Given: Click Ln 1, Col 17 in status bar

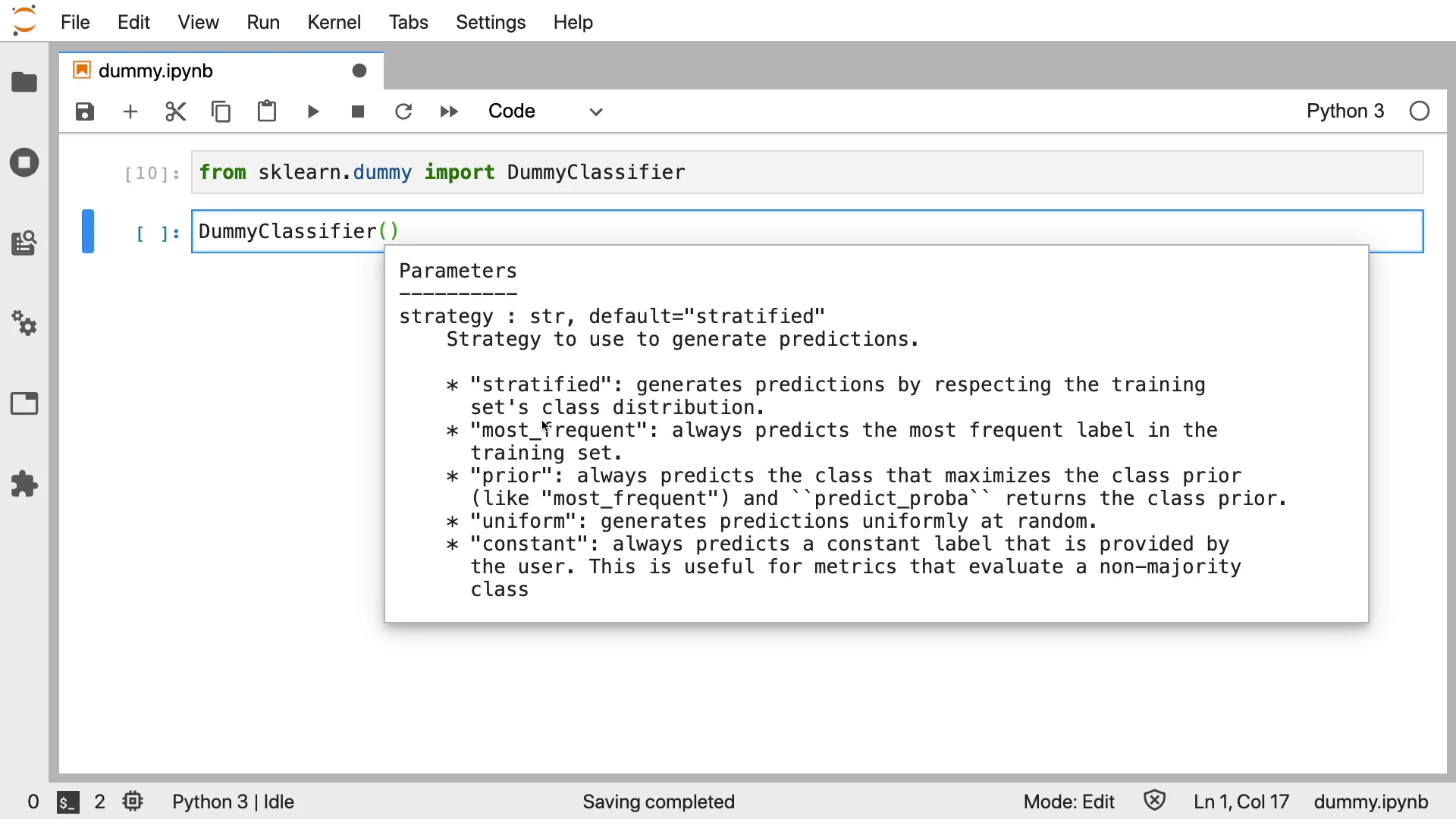Looking at the screenshot, I should tap(1241, 802).
